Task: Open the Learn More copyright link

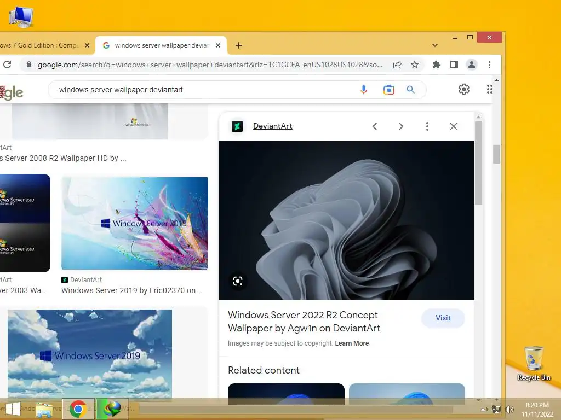Action: [x=352, y=343]
